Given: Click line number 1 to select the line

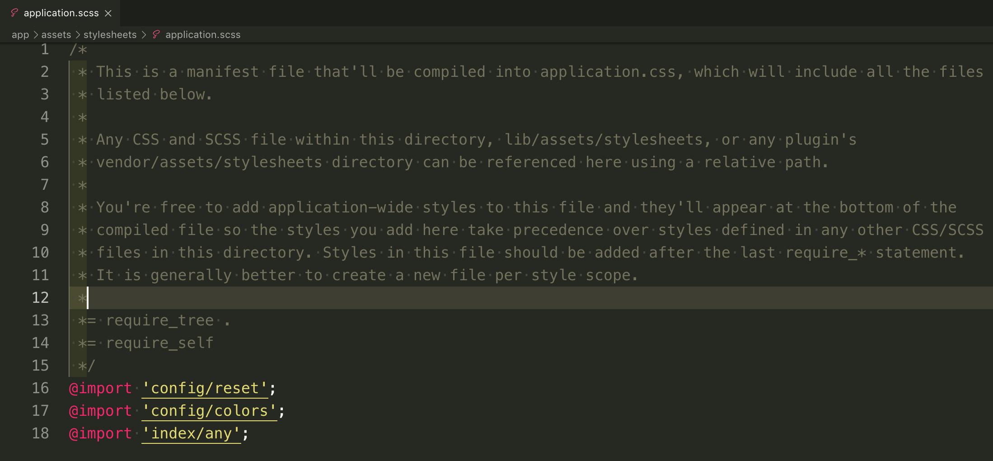Looking at the screenshot, I should pyautogui.click(x=44, y=50).
